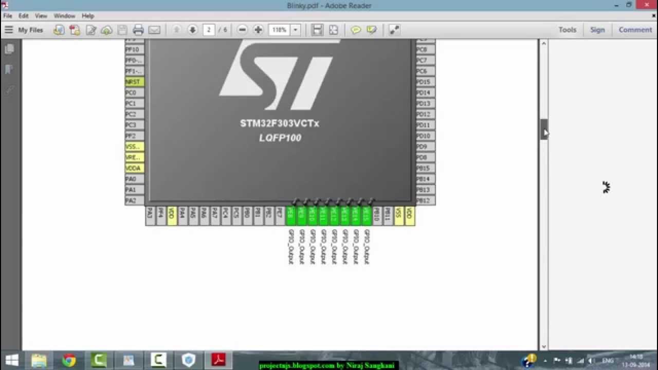Click the PB12 pin label
The height and width of the screenshot is (370, 658).
tap(426, 200)
